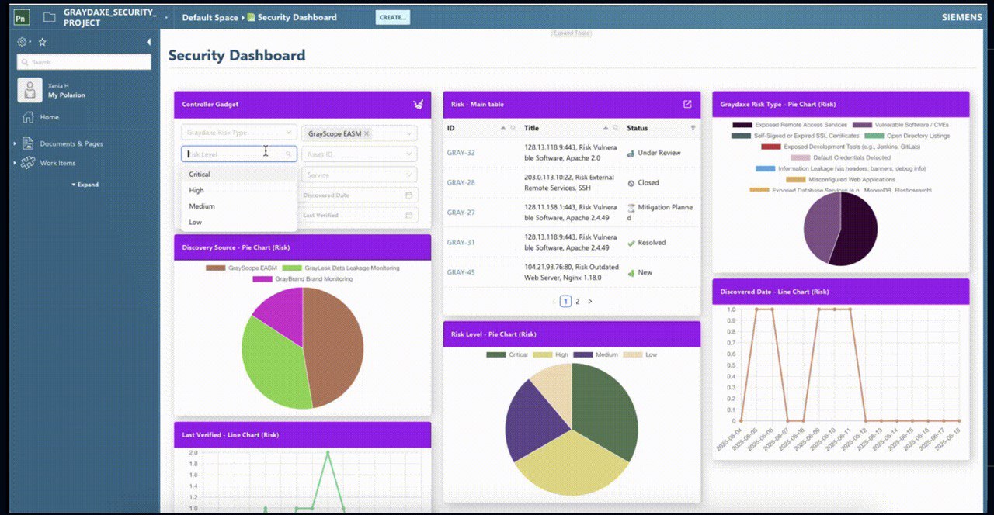Open the Status column filter icon
This screenshot has width=994, height=515.
click(693, 128)
